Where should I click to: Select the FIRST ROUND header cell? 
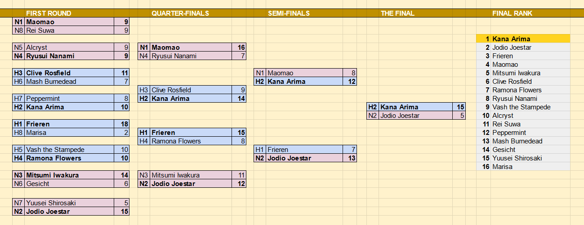[x=49, y=13]
